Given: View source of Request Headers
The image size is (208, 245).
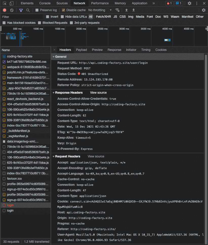Looking at the screenshot, I should (96, 156).
